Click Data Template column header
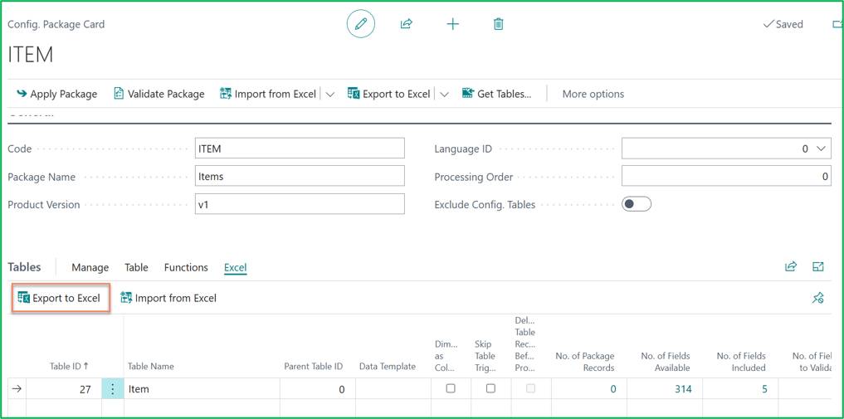Image resolution: width=844 pixels, height=419 pixels. point(388,366)
